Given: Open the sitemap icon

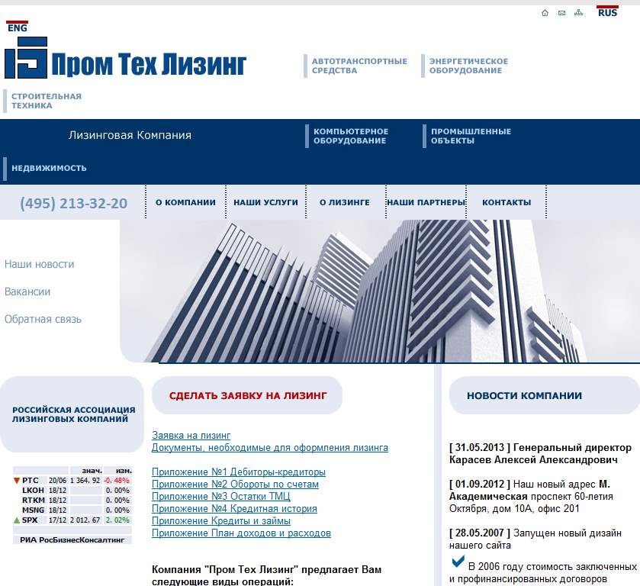Looking at the screenshot, I should tap(578, 13).
